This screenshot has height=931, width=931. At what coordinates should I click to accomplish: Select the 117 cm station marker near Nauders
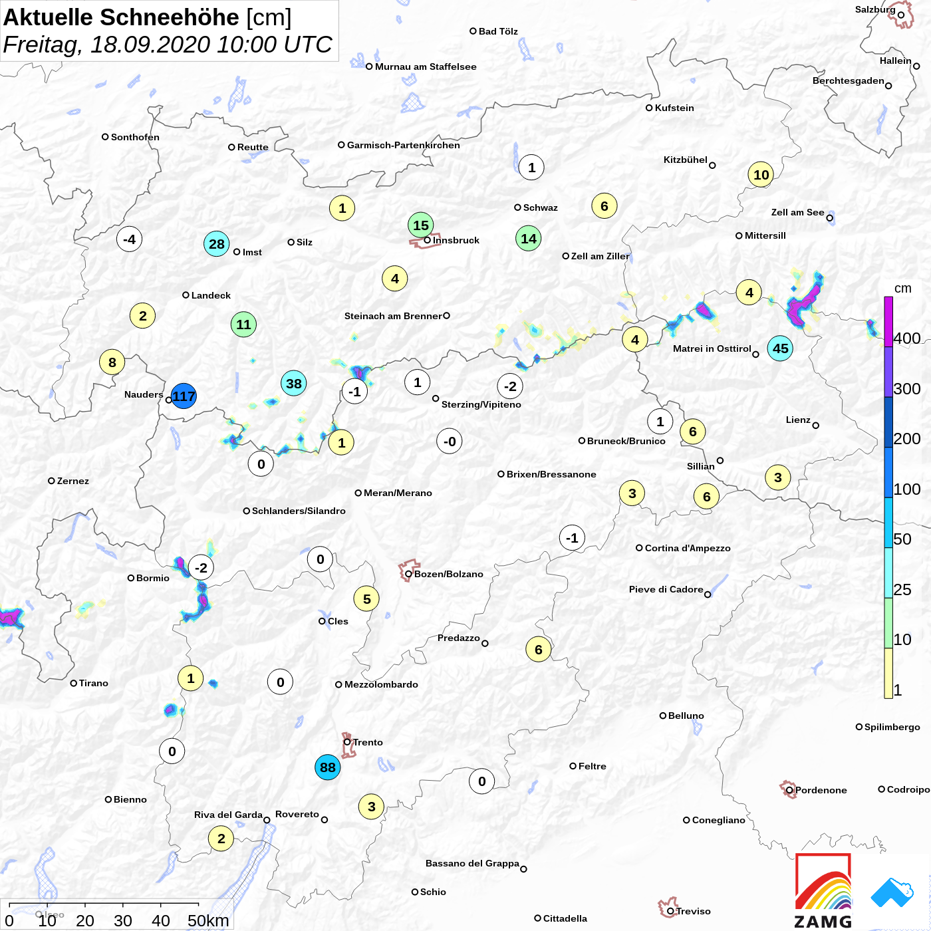[x=184, y=397]
